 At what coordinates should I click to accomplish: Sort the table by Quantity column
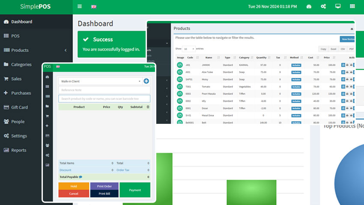click(x=261, y=58)
